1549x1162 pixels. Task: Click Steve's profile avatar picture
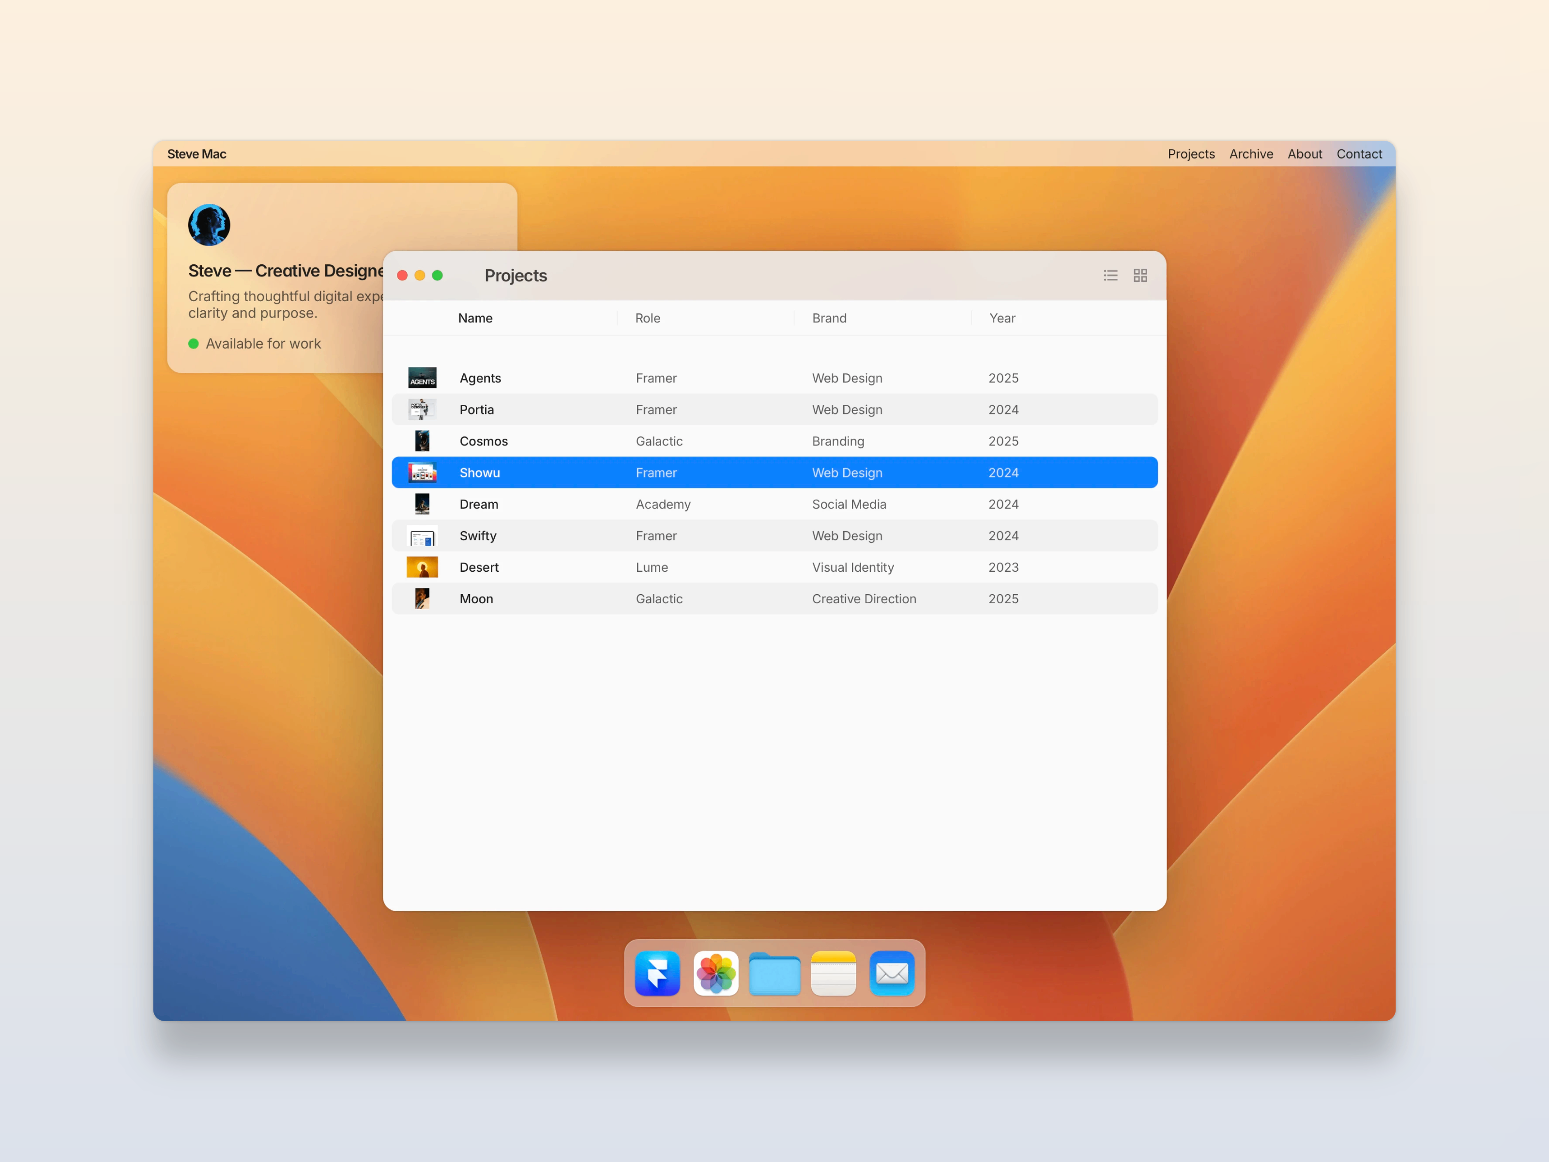pyautogui.click(x=210, y=225)
